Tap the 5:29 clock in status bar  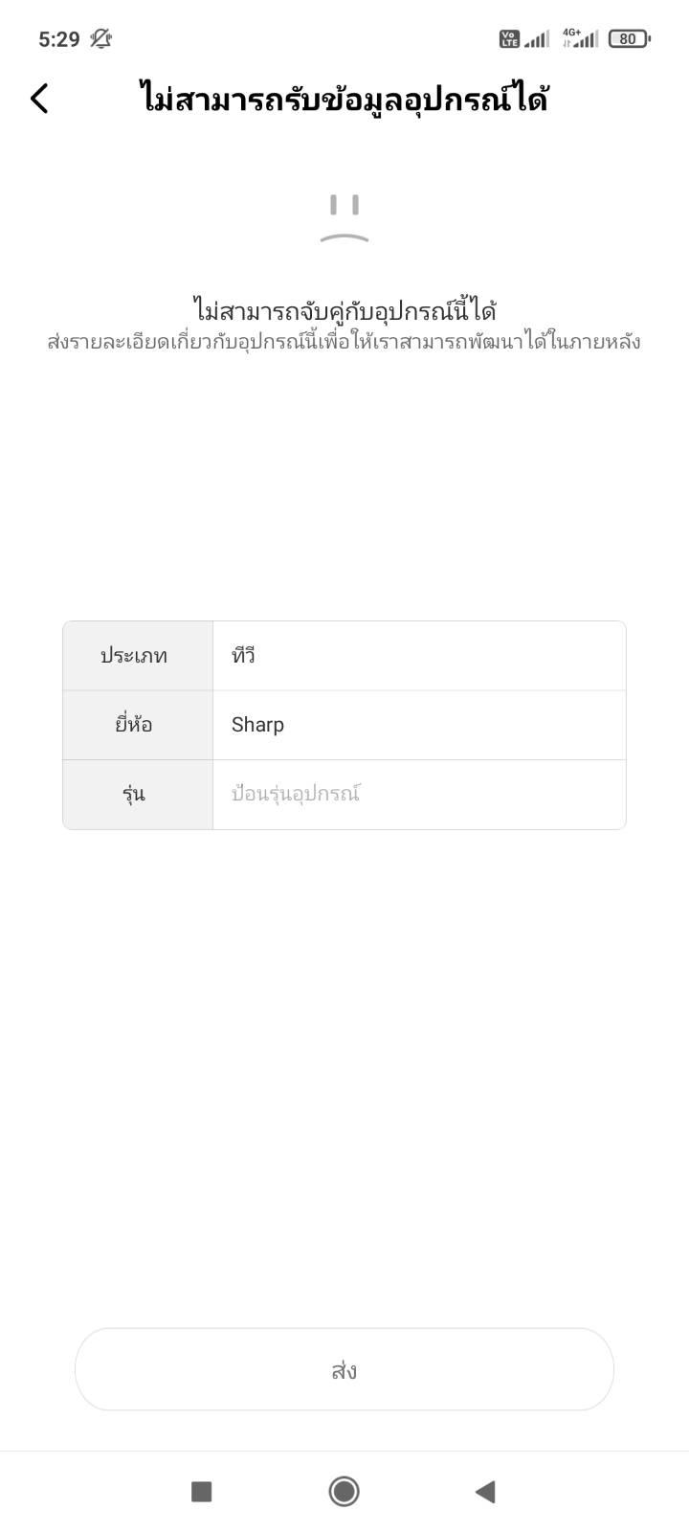point(59,39)
